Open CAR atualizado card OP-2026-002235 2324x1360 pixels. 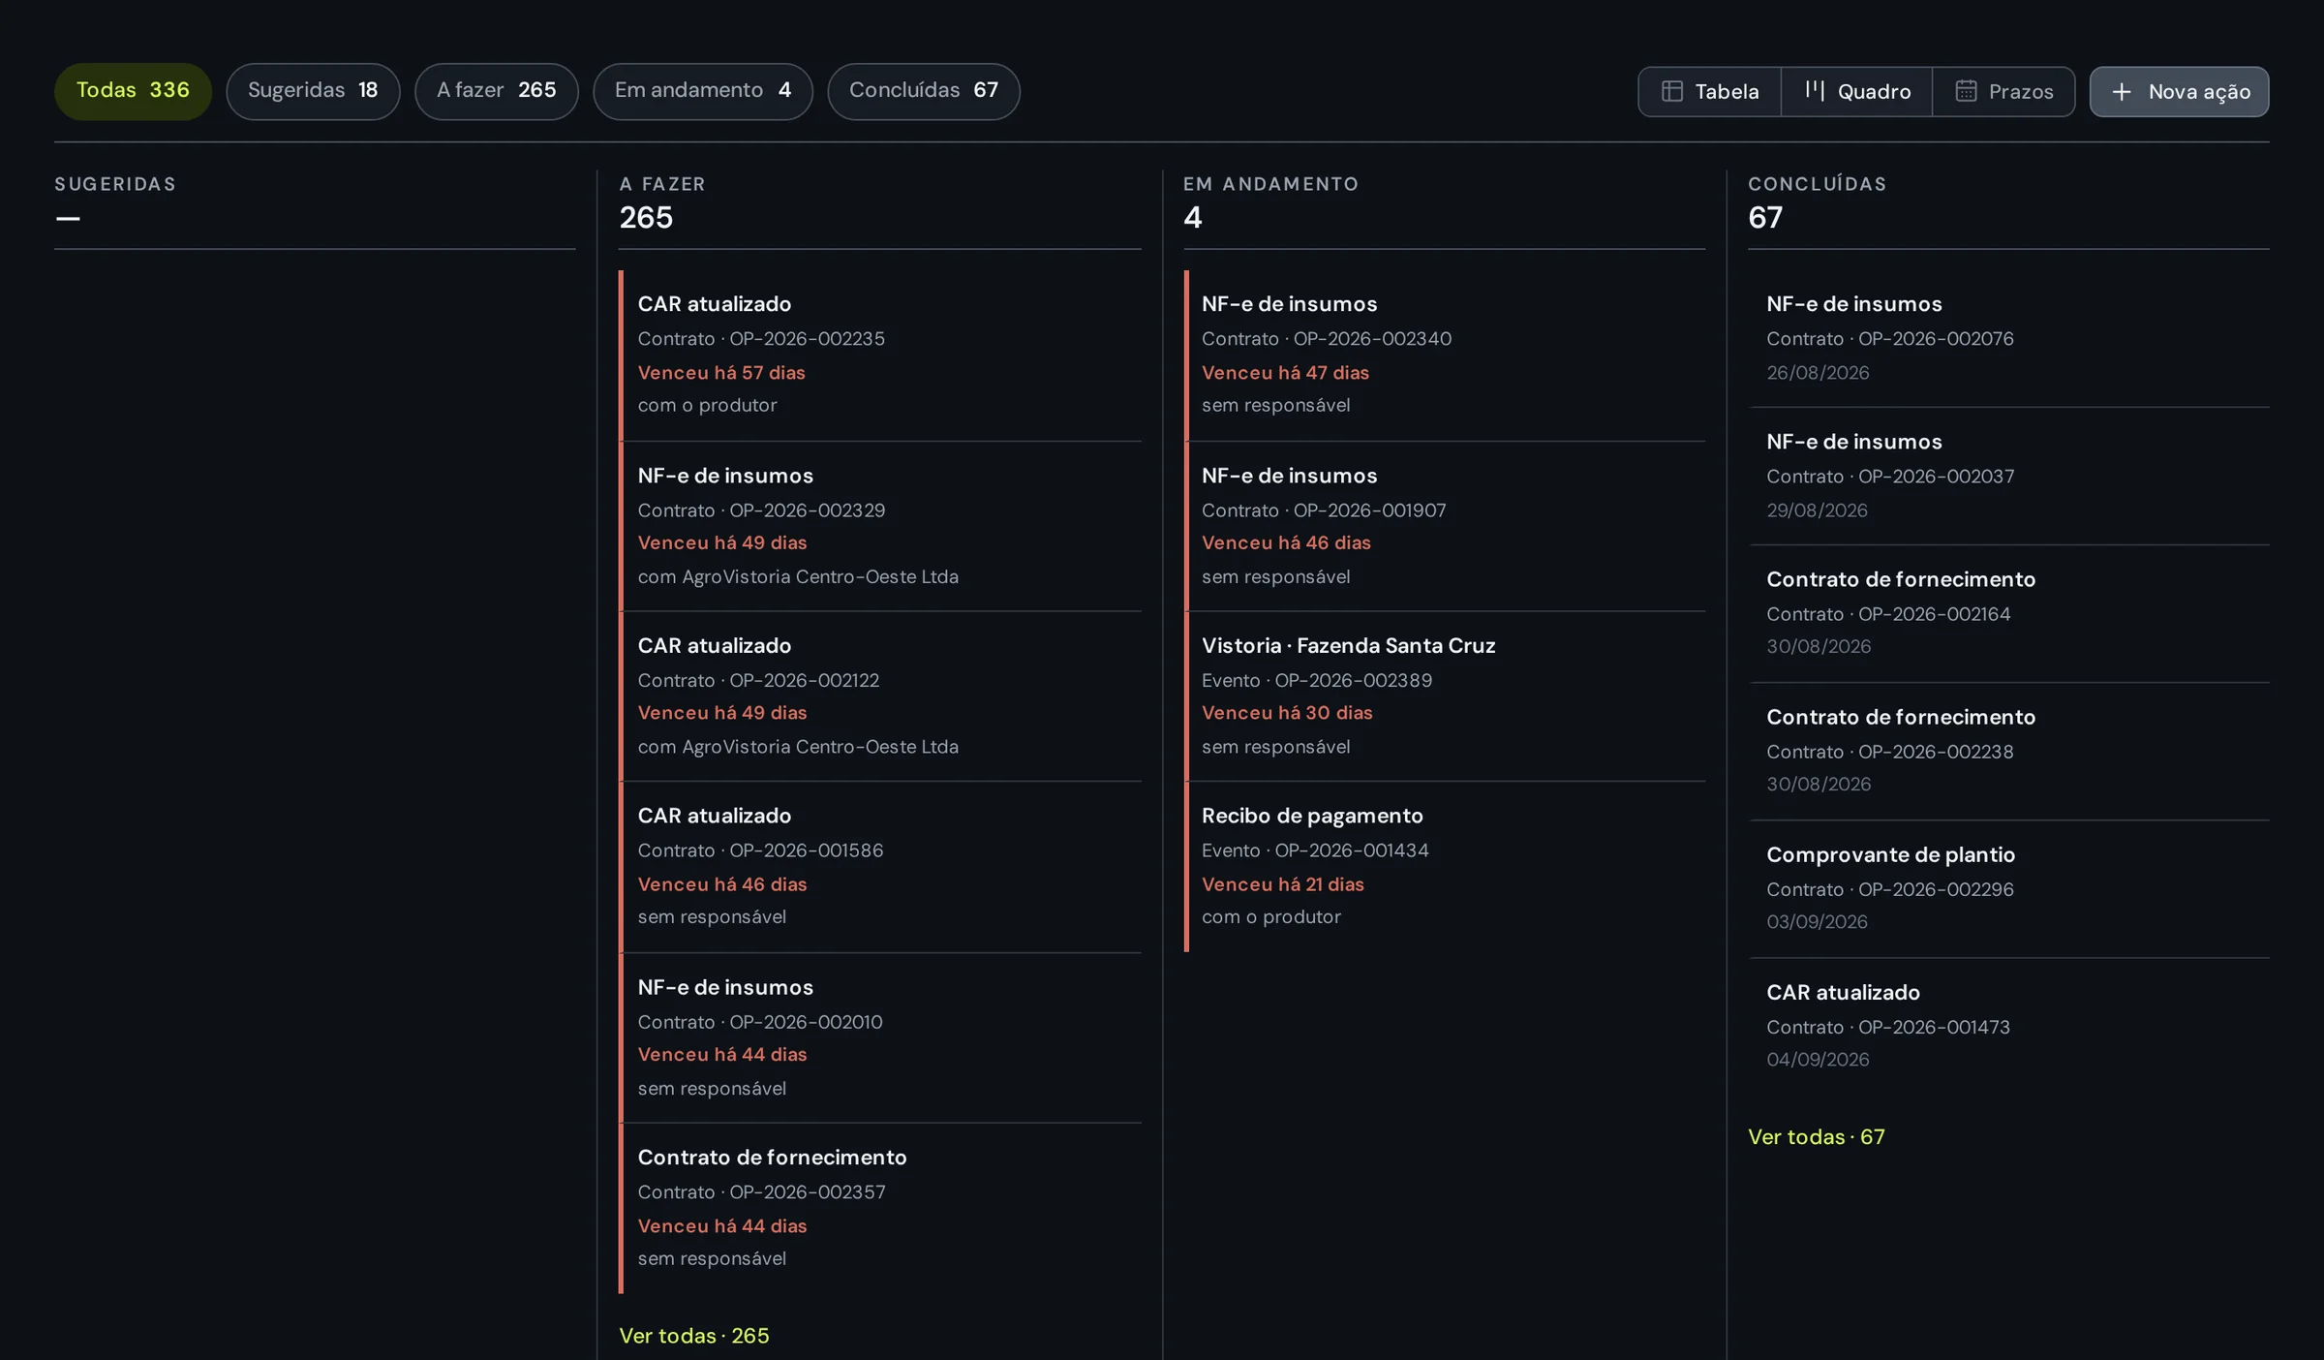[880, 355]
